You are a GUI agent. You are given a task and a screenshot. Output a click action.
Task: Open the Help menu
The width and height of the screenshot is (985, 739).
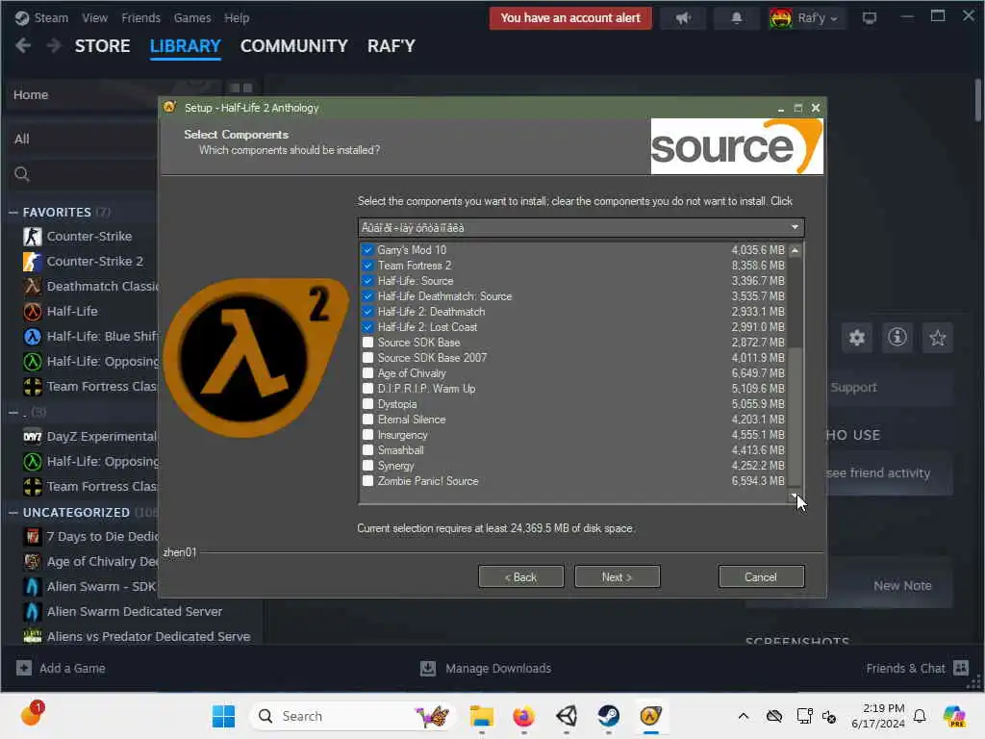[237, 17]
